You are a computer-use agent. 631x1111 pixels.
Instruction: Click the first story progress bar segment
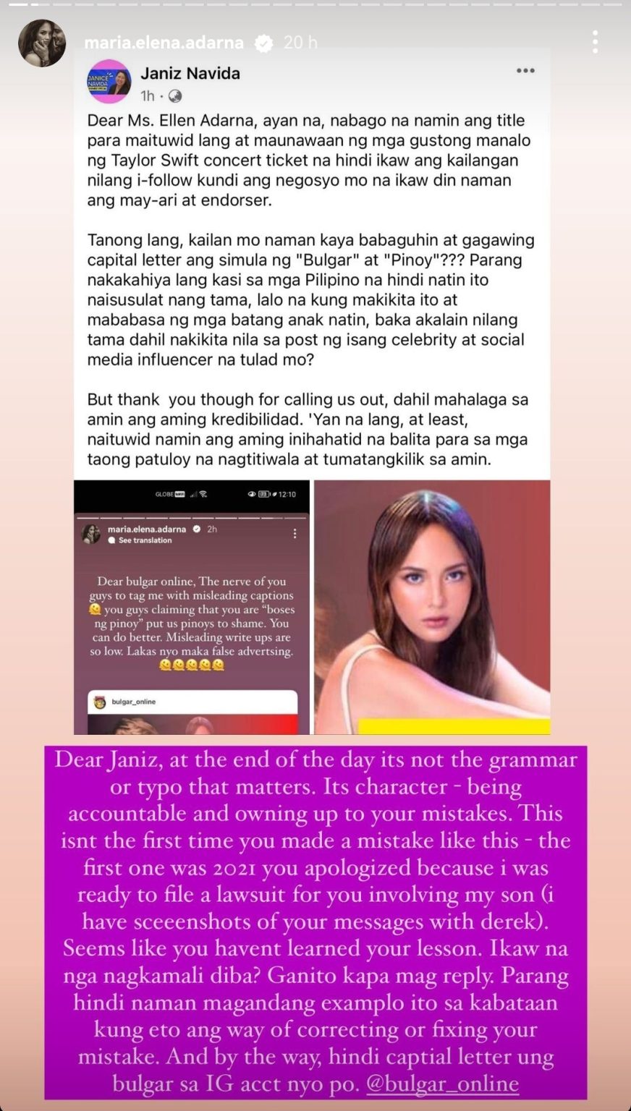click(x=17, y=3)
